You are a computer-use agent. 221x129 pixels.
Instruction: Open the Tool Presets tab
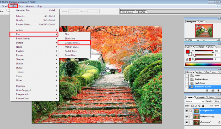pyautogui.click(x=211, y=72)
